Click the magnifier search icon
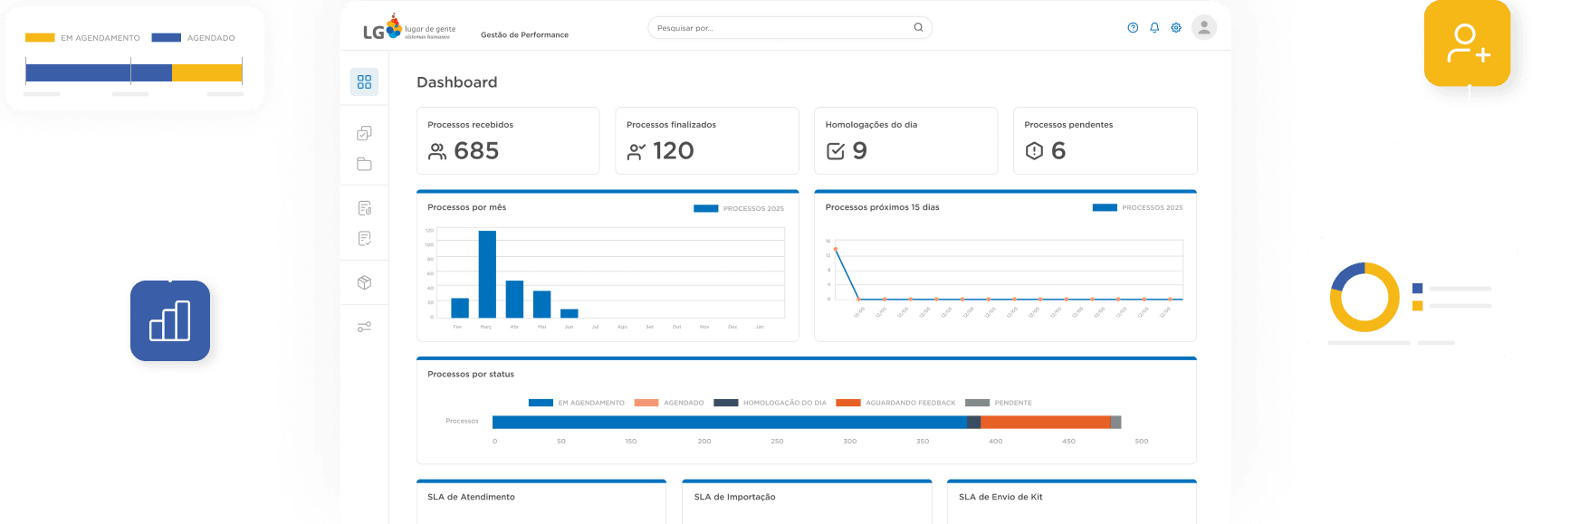Viewport: 1570px width, 524px height. tap(918, 28)
